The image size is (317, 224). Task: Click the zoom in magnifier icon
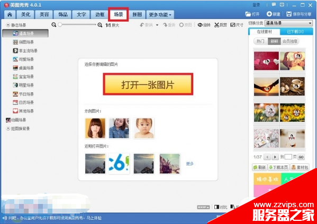[100, 25]
